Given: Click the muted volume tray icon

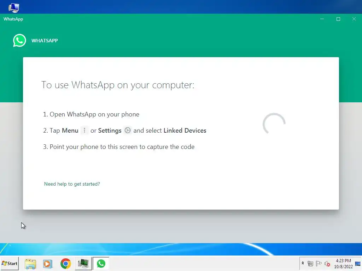Looking at the screenshot, I should pyautogui.click(x=327, y=263).
